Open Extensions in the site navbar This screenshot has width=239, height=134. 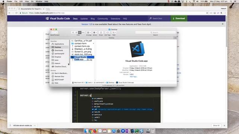tap(115, 19)
